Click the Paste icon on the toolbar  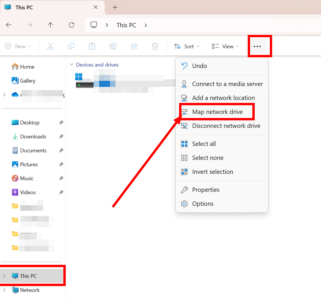click(x=92, y=46)
